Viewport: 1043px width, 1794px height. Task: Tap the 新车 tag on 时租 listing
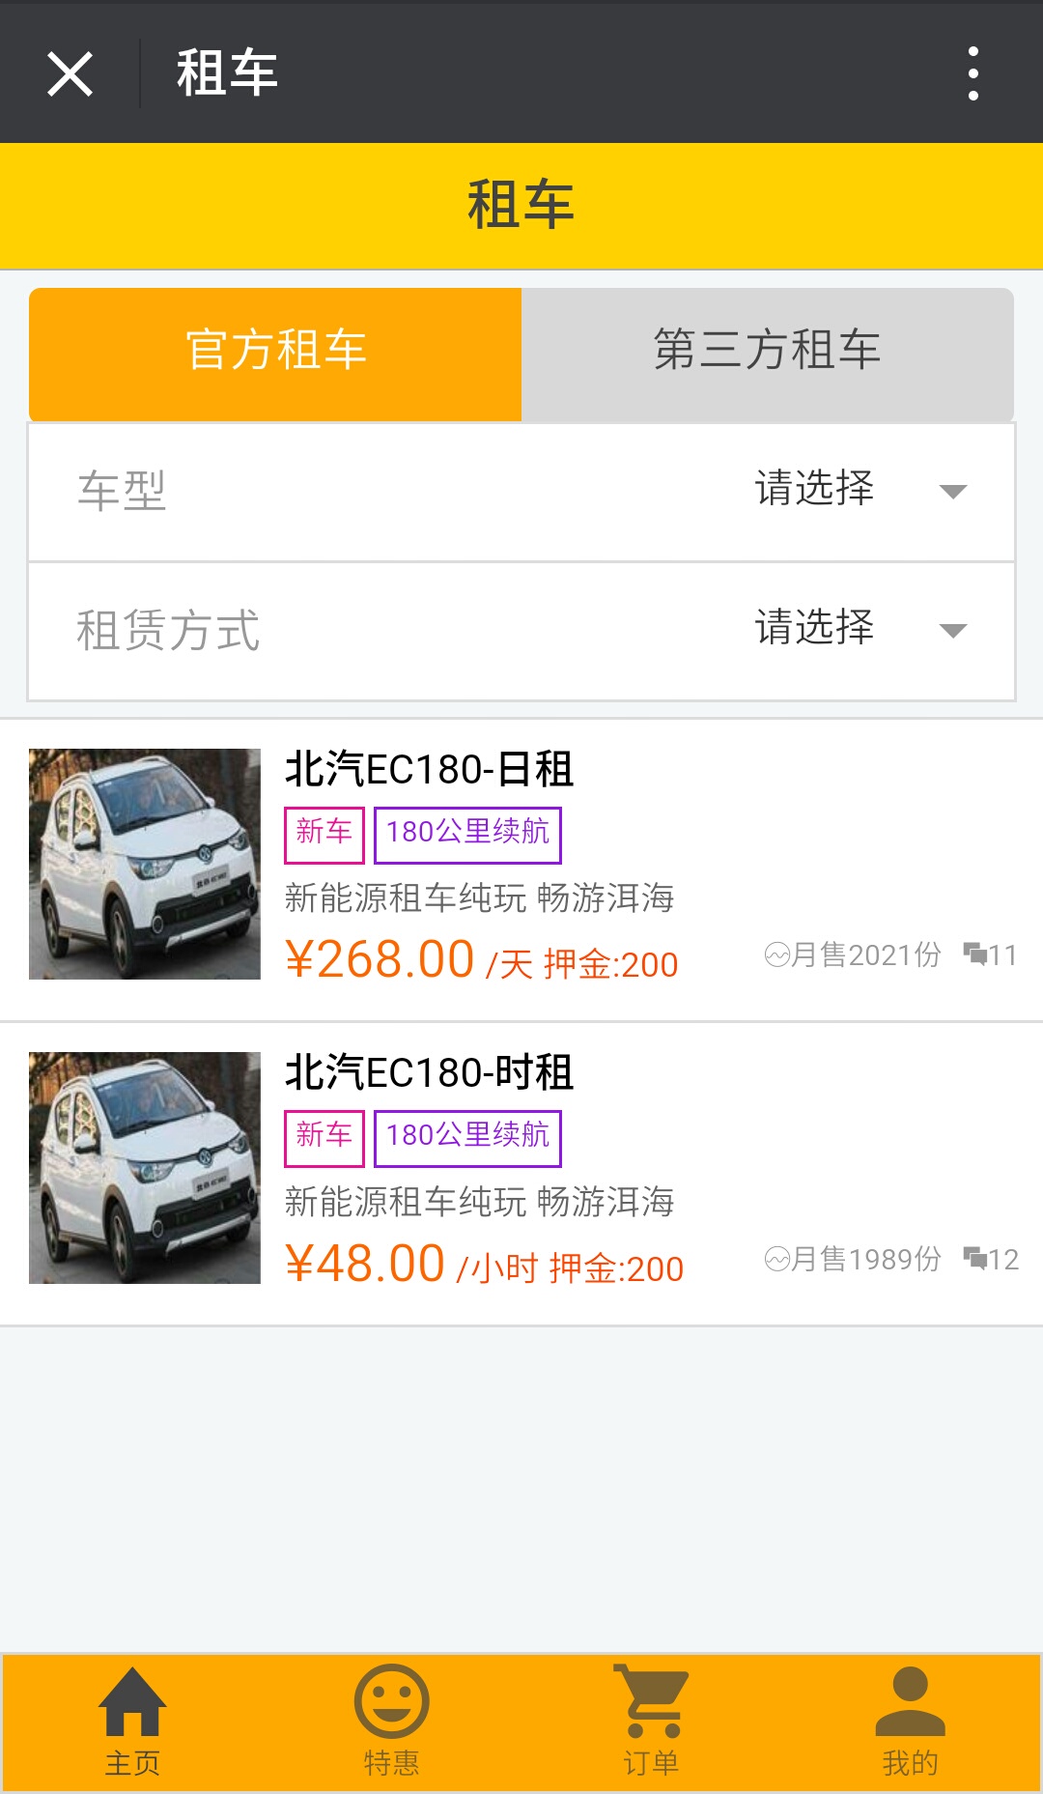tap(324, 1137)
